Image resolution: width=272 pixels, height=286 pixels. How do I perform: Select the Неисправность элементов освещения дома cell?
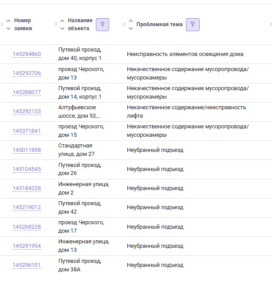click(185, 54)
